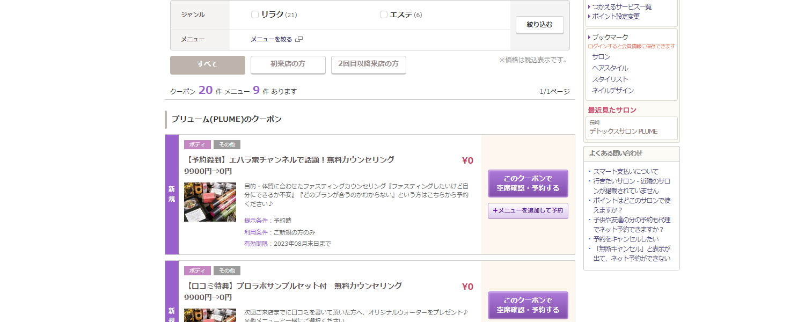Reserve with the first coupon's purple button
Screen dimensions: 805x322
coord(528,184)
